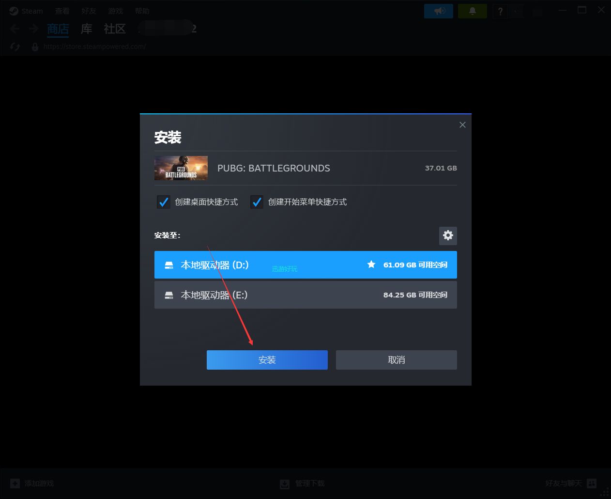
Task: Click the page reload icon
Action: 15,47
